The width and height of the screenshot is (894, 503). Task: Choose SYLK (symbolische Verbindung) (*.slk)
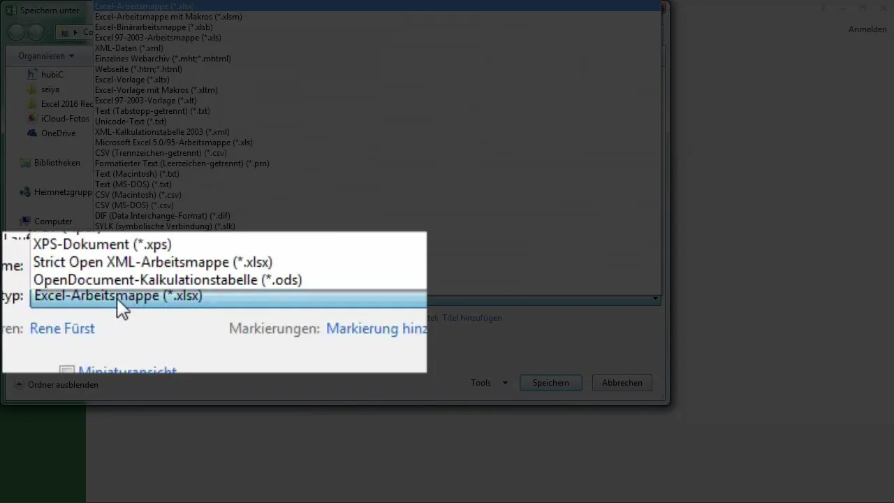377,226
